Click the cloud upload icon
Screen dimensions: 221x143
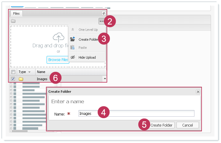pos(59,37)
